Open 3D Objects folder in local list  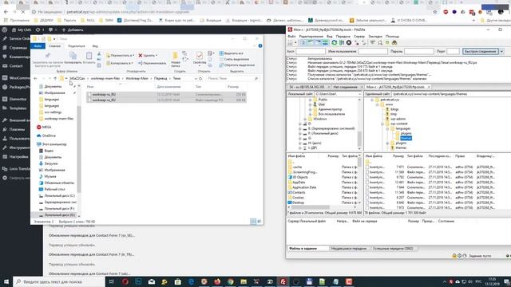coord(300,177)
